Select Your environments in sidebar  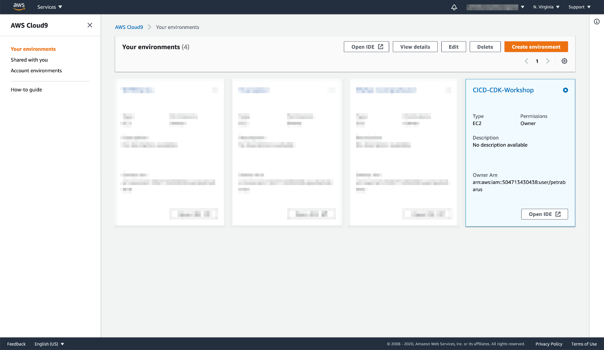[33, 49]
